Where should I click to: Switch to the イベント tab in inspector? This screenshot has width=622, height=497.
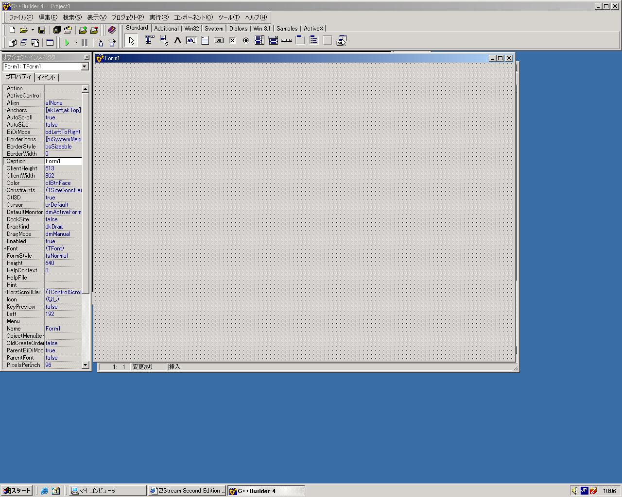click(x=46, y=78)
